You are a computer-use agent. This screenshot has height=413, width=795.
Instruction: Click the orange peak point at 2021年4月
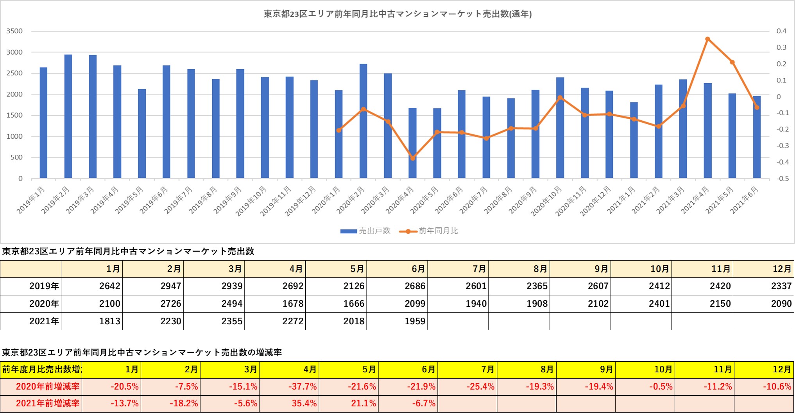coord(707,39)
